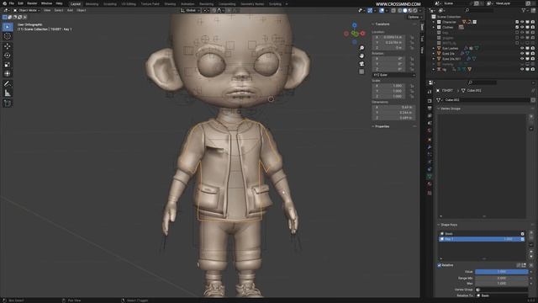Viewport: 538px width, 303px height.
Task: Open the File menu
Action: tap(12, 3)
